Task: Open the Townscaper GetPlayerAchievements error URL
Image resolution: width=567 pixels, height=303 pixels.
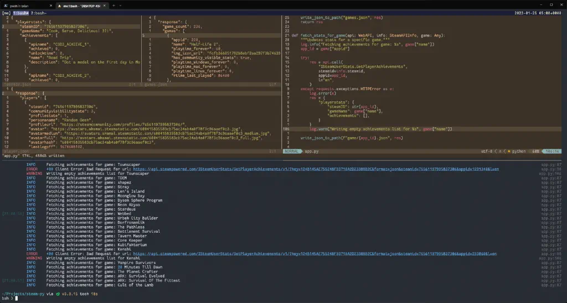Action: coord(316,169)
